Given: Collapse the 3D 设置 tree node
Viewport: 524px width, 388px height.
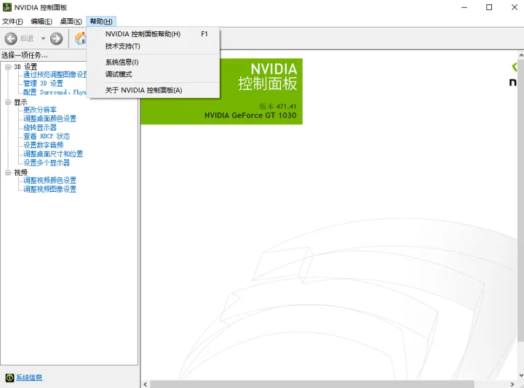Looking at the screenshot, I should pos(8,67).
